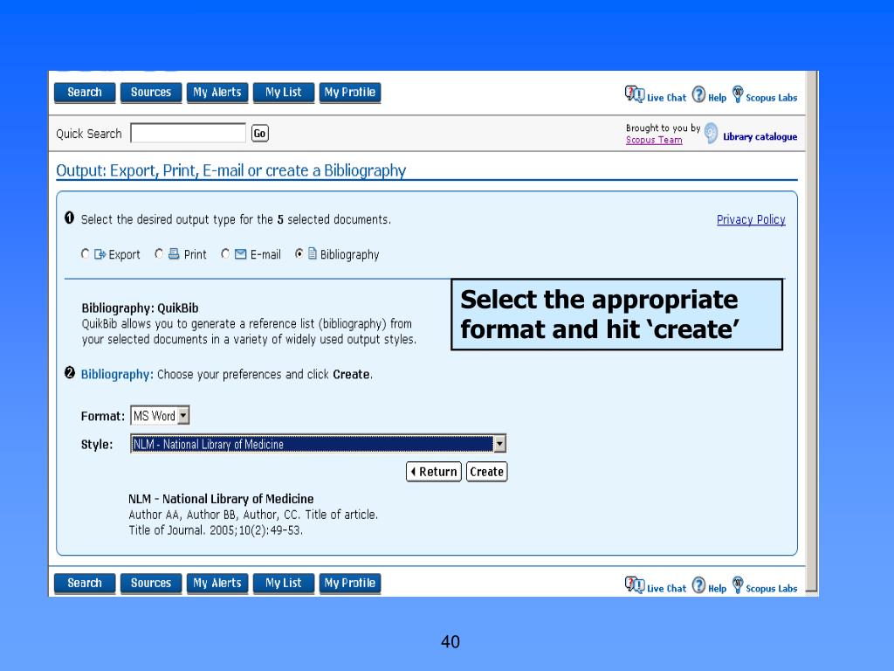
Task: Click the 'NLM - National Library of Medicine' sample heading
Action: (x=221, y=499)
